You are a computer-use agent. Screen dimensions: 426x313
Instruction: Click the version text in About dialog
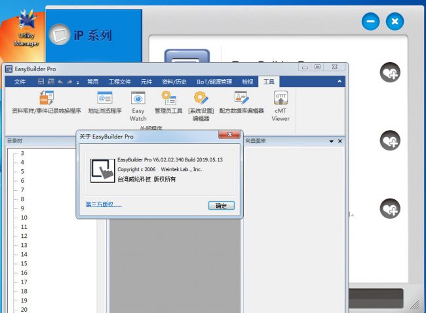pos(170,159)
